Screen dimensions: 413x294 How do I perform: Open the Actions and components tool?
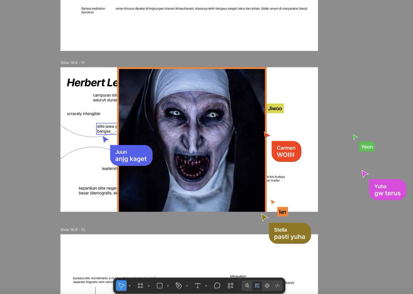(x=231, y=286)
